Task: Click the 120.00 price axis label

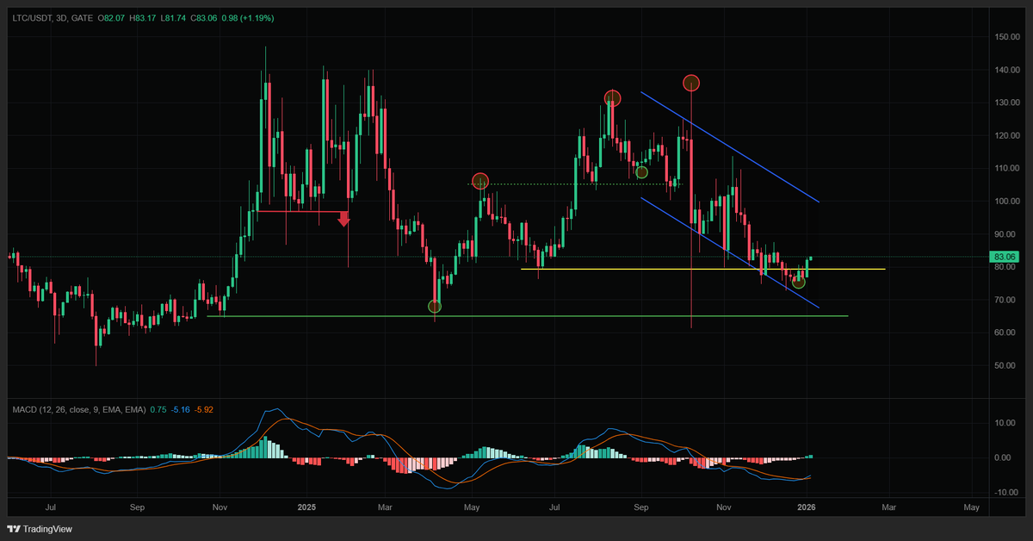Action: click(1006, 135)
